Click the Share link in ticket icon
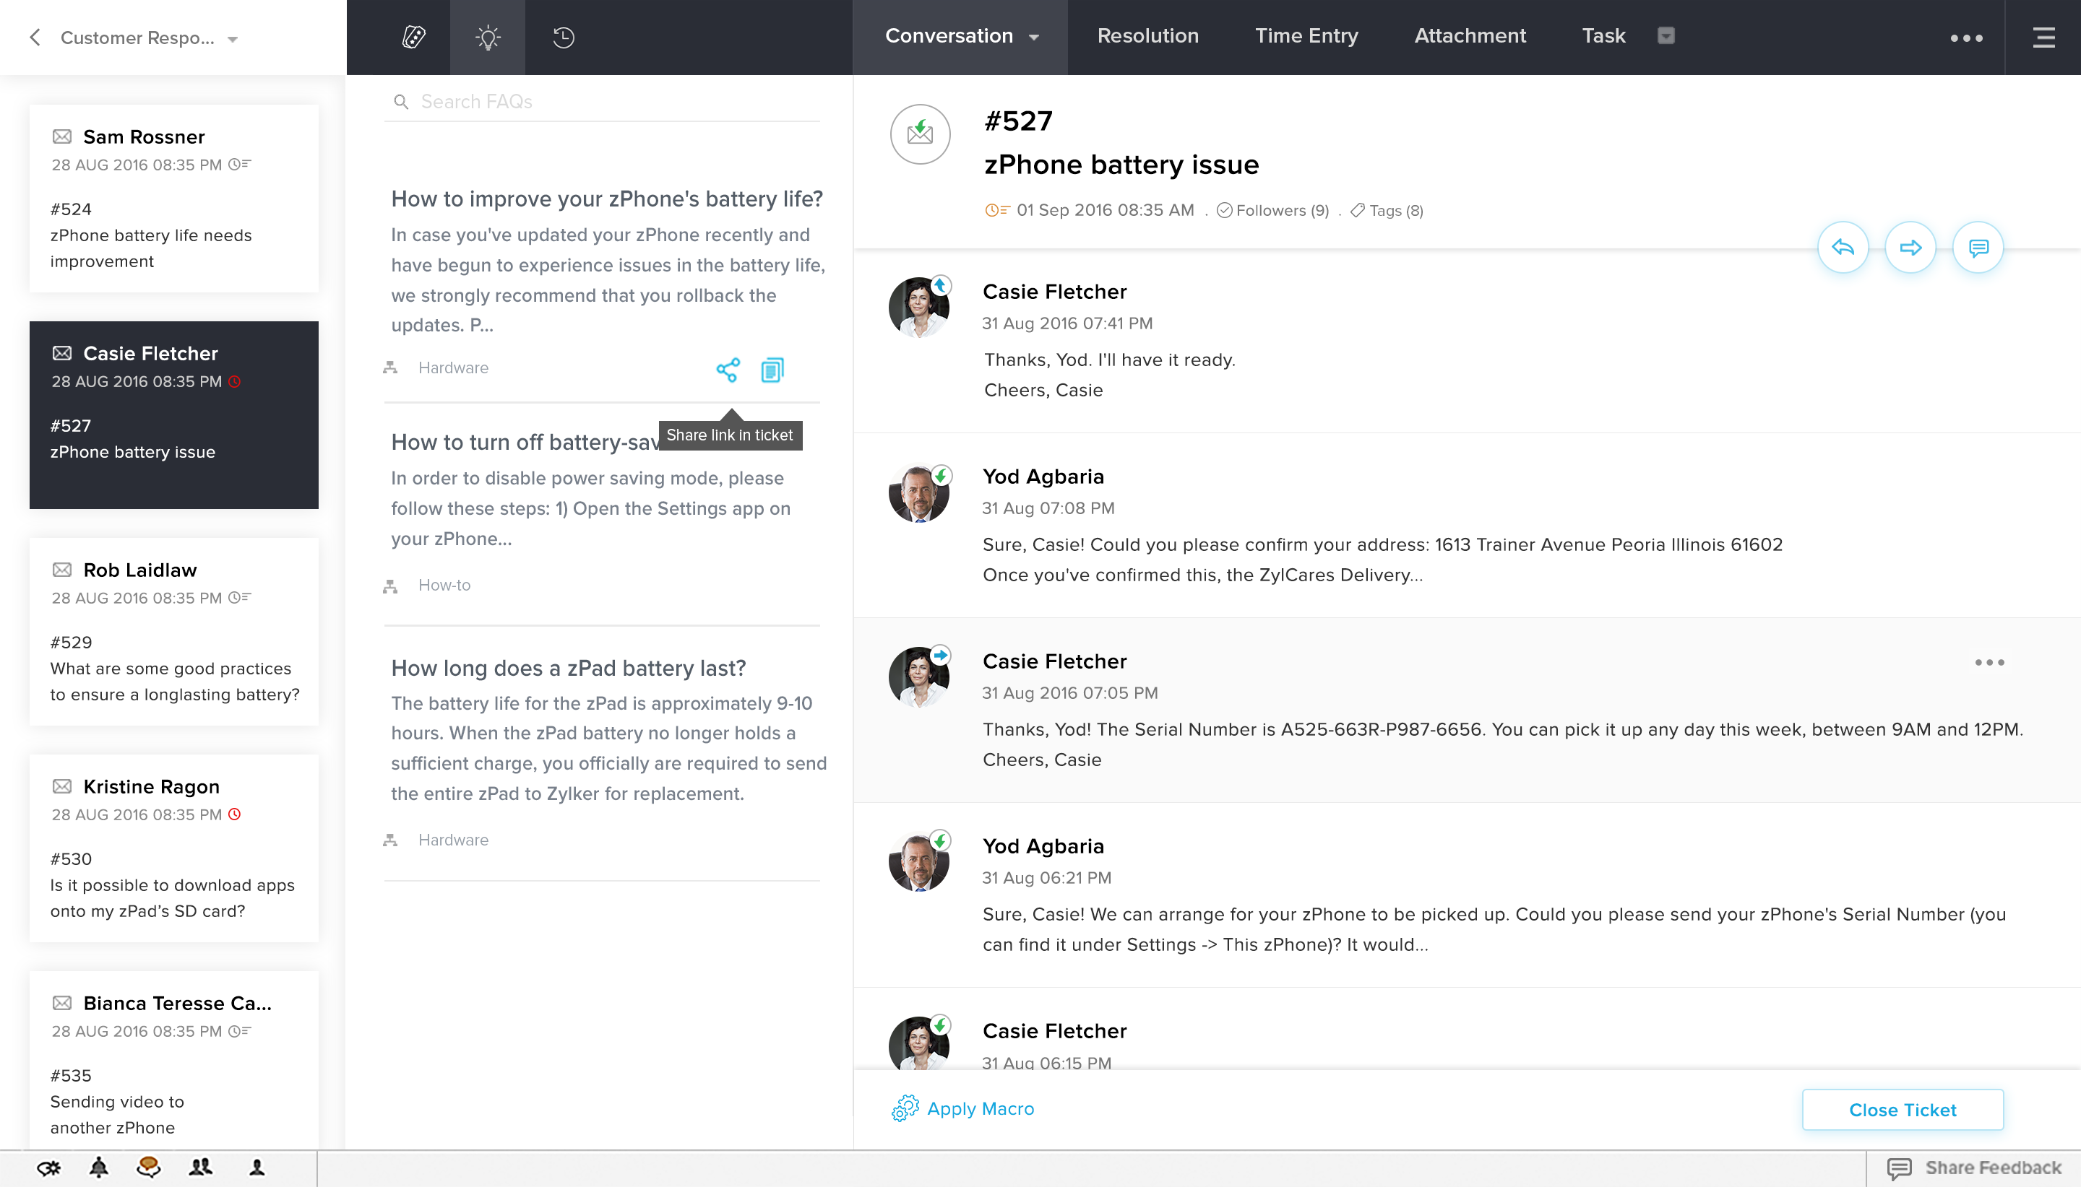 click(728, 370)
